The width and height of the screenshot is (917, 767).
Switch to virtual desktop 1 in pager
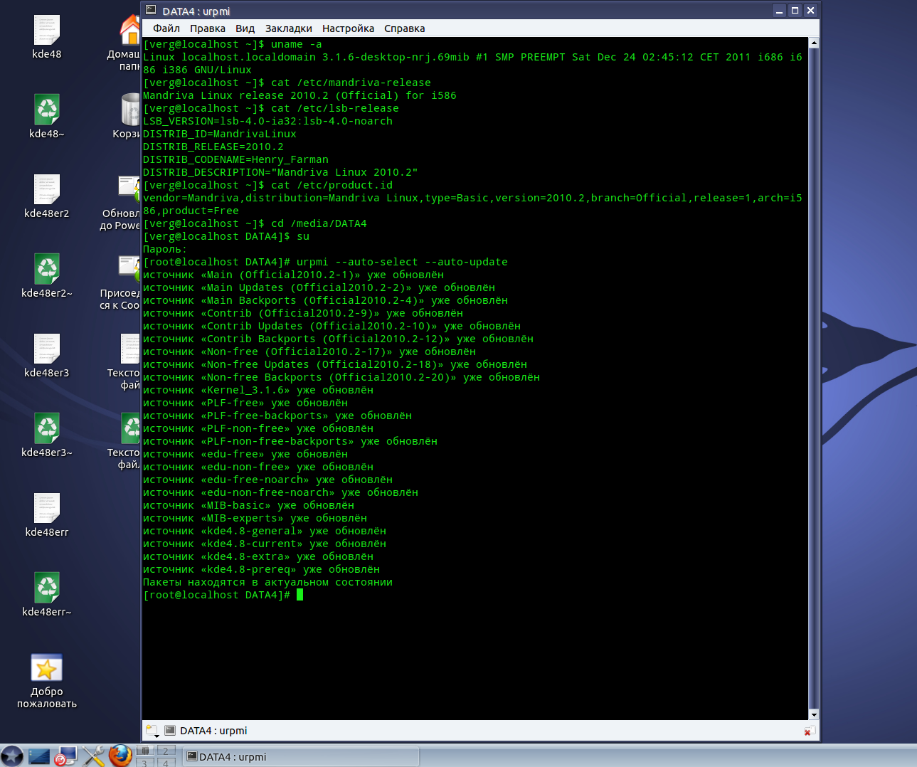(x=145, y=750)
